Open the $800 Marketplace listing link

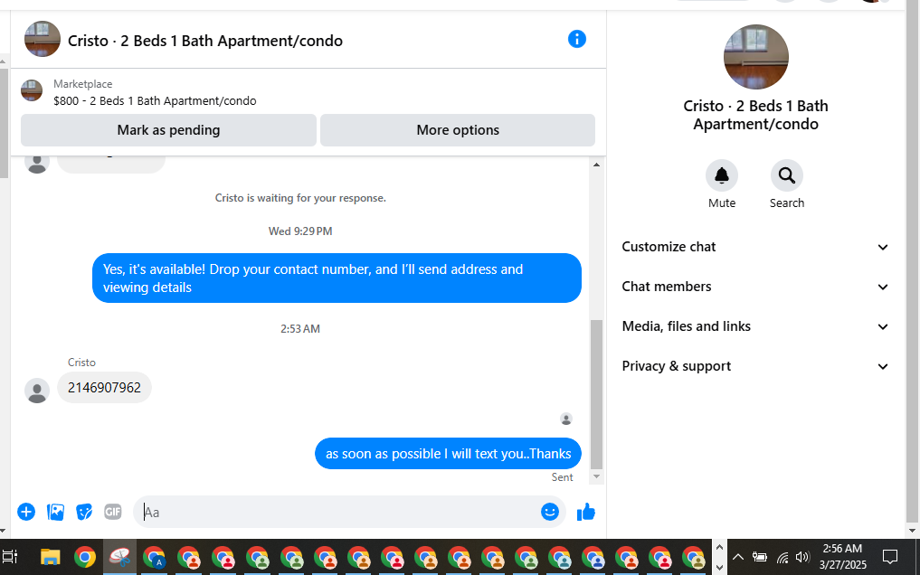coord(155,101)
